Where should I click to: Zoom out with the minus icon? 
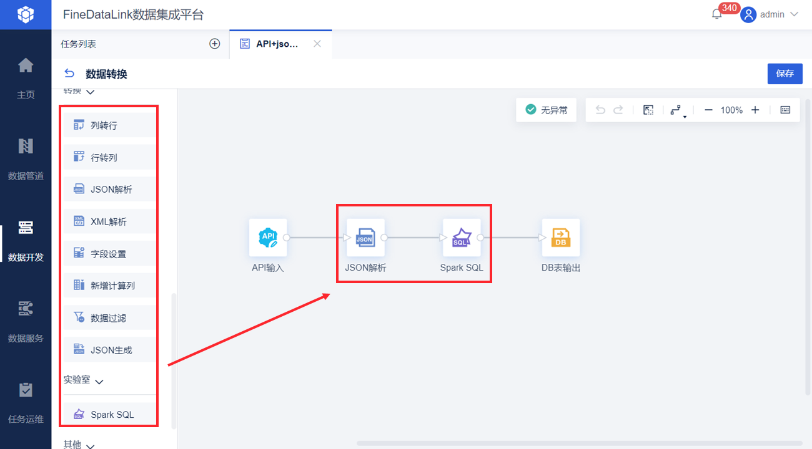click(708, 110)
